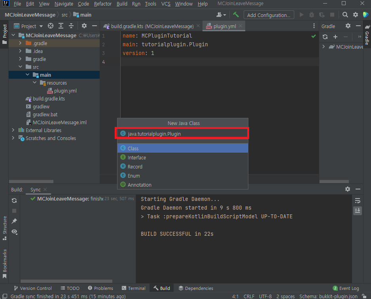The width and height of the screenshot is (371, 299).
Task: Expand External Libraries node
Action: [x=13, y=130]
